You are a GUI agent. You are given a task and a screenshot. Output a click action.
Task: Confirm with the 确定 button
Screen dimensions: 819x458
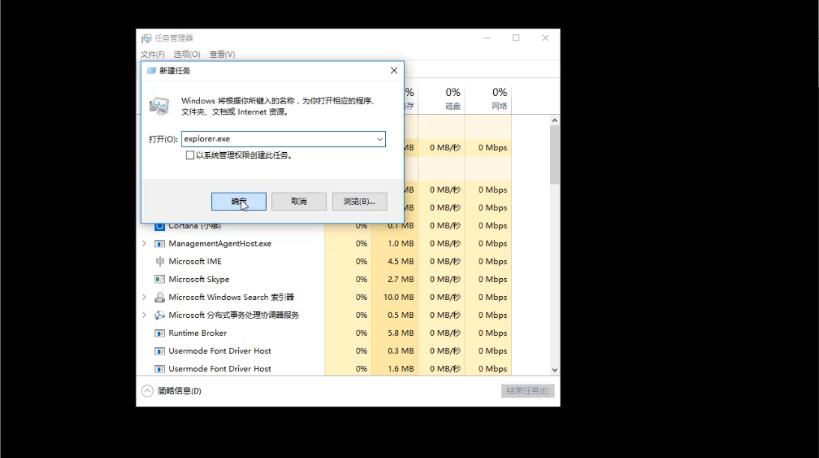[x=239, y=202]
